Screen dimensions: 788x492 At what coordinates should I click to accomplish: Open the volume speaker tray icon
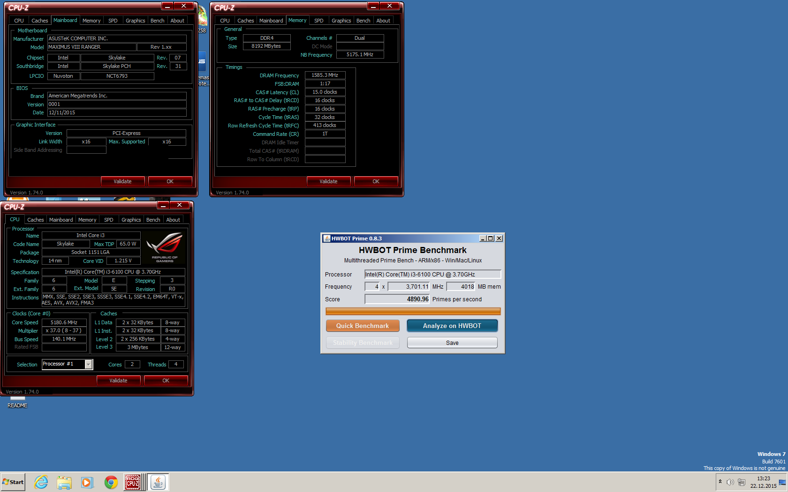(x=730, y=482)
